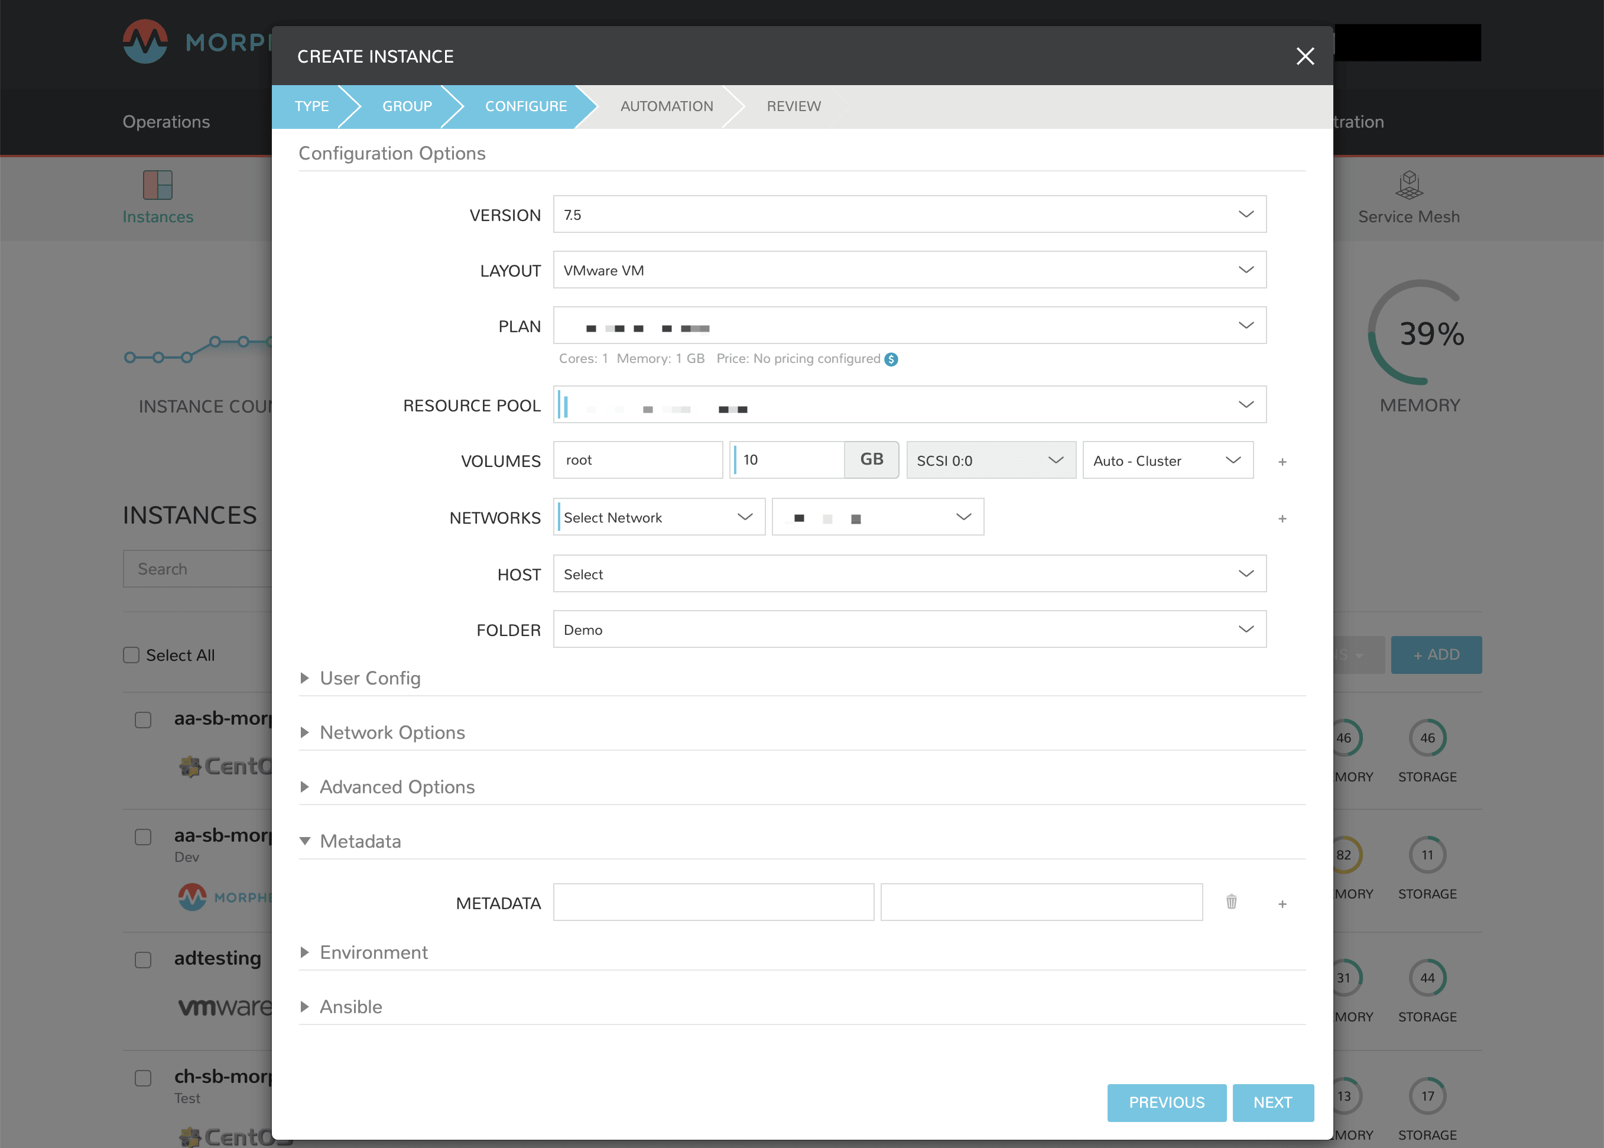Open the Select Network dropdown
The width and height of the screenshot is (1604, 1148).
[x=658, y=517]
